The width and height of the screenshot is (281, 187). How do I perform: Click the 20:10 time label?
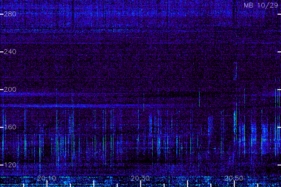47,178
